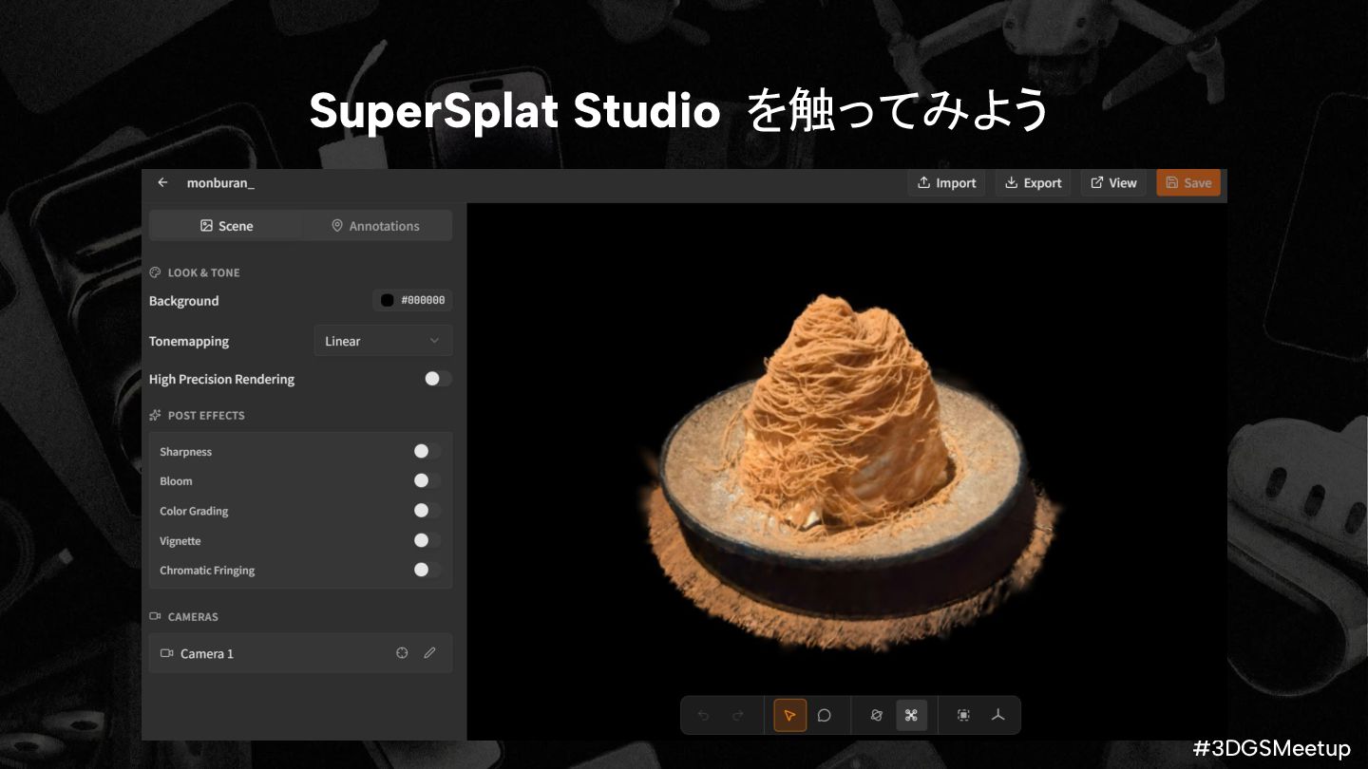This screenshot has width=1368, height=769.
Task: Switch to orbit camera mode
Action: [x=877, y=716]
